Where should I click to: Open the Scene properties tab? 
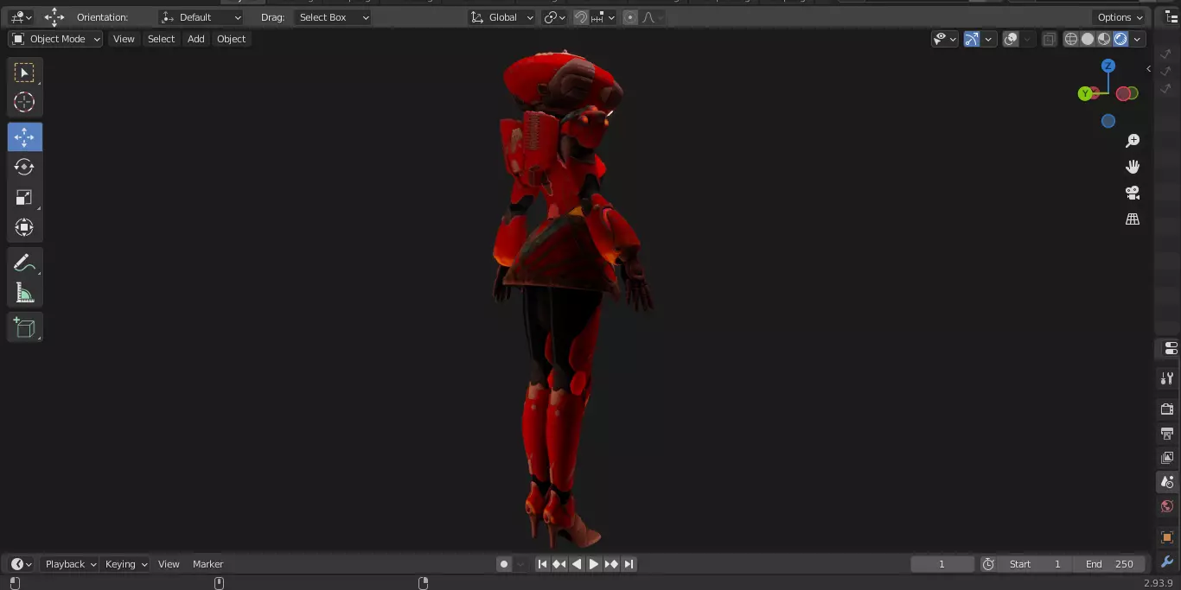click(1167, 482)
